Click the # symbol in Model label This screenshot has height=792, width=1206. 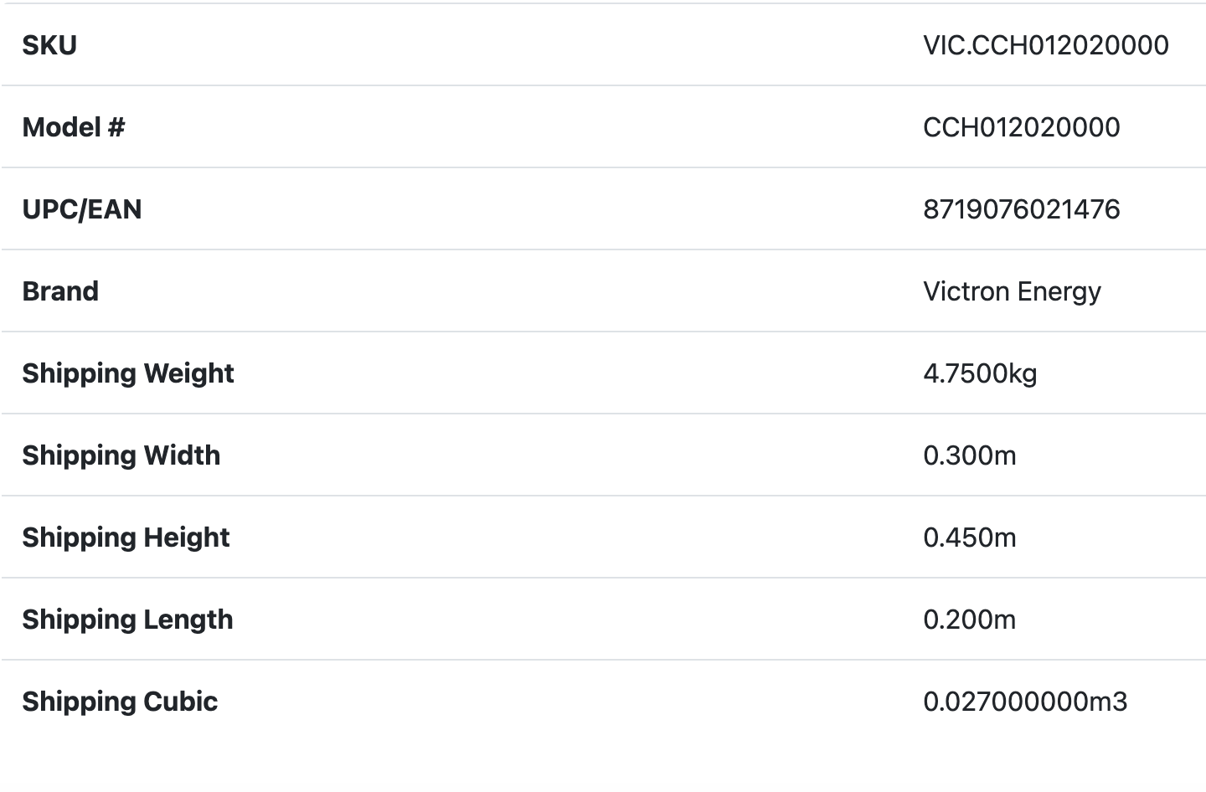[x=116, y=127]
